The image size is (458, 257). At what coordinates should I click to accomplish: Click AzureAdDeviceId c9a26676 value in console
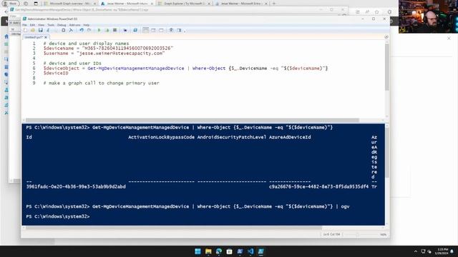[x=318, y=187]
